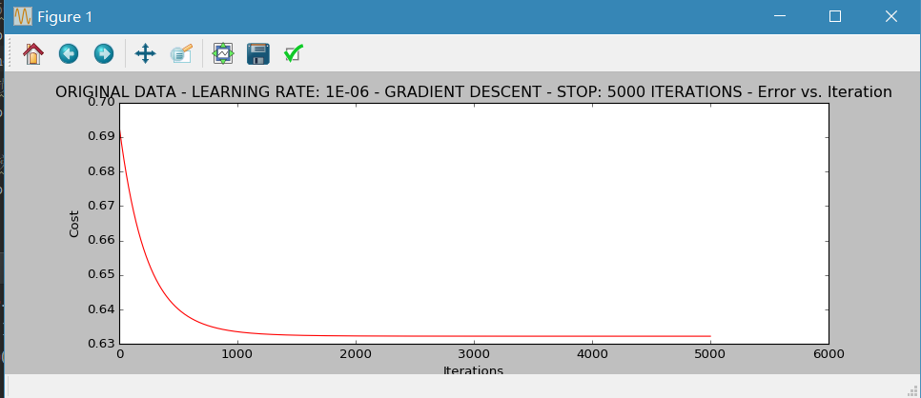Click y-axis tick label 0.66

(x=101, y=241)
